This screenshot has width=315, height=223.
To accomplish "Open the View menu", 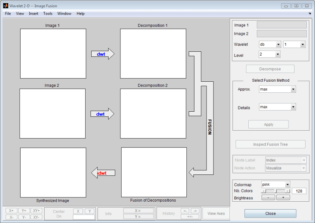I will pyautogui.click(x=20, y=13).
